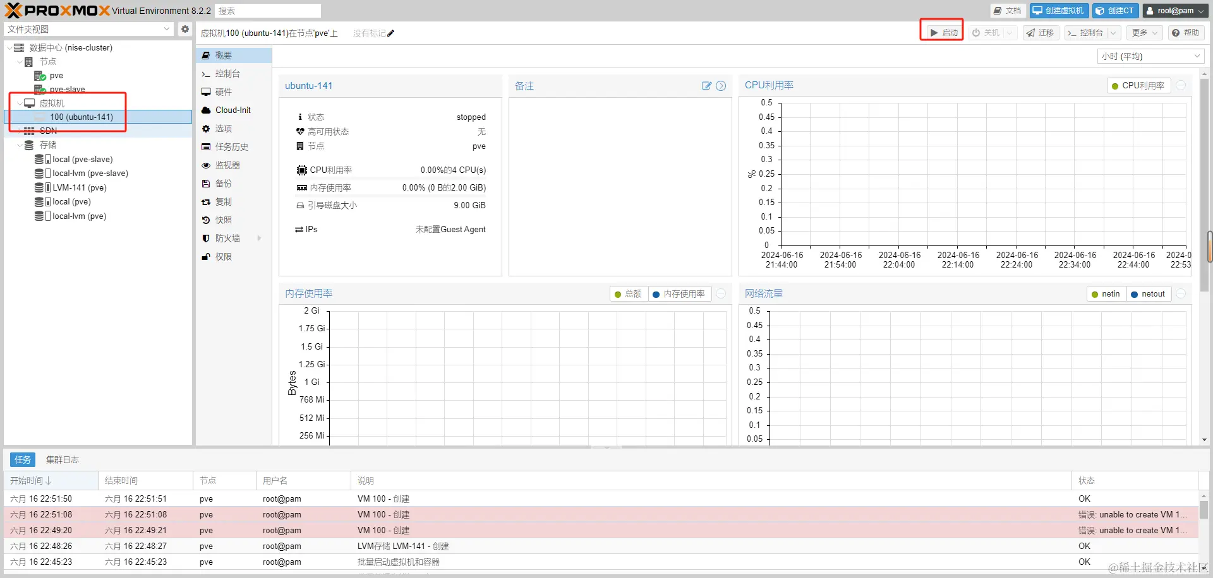Click 创建虚拟机 to create a VM
The width and height of the screenshot is (1213, 578).
(1058, 11)
